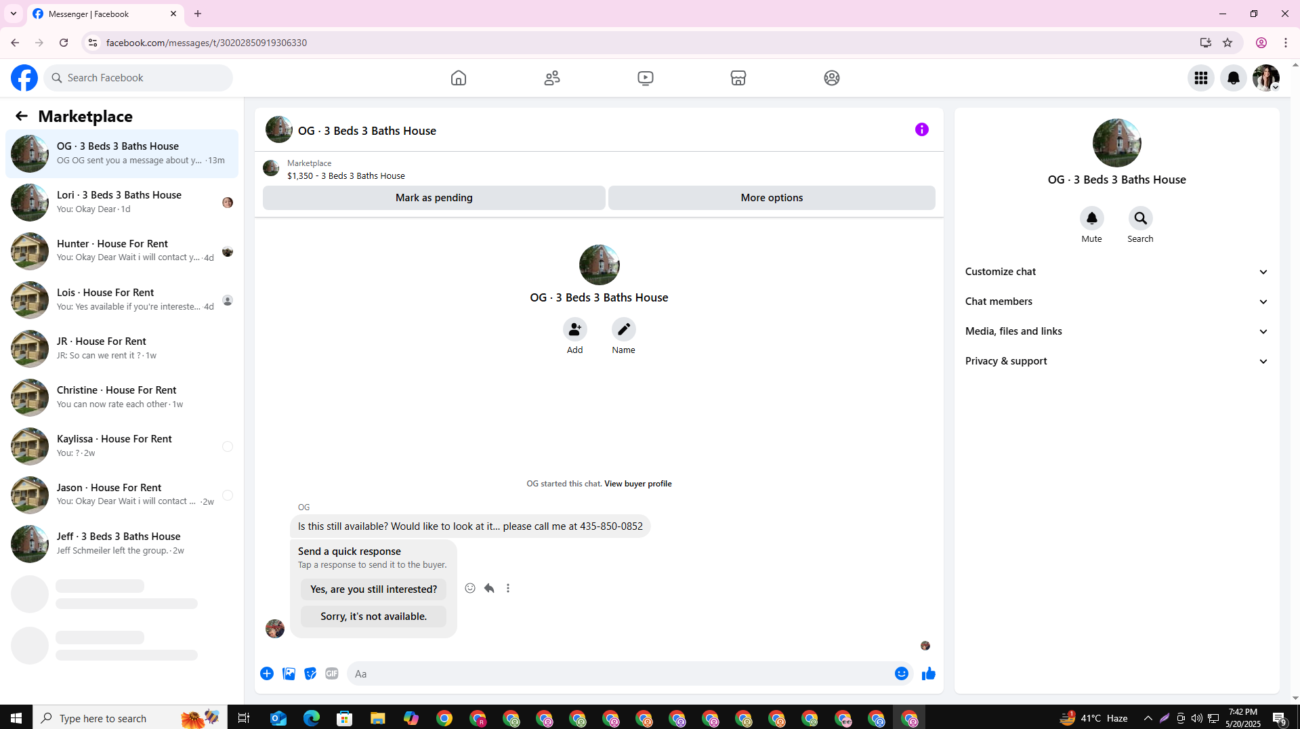Viewport: 1300px width, 729px height.
Task: Open Groups icon in top navigation
Action: [832, 78]
